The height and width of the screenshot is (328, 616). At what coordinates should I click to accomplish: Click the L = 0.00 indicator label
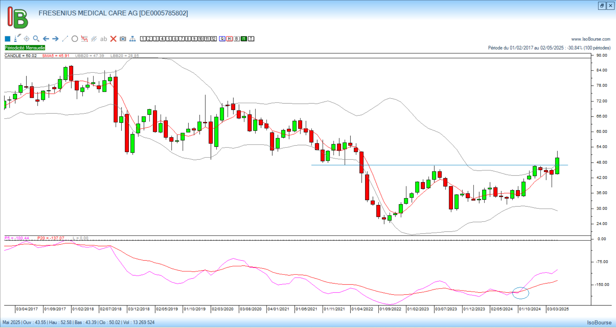point(81,238)
